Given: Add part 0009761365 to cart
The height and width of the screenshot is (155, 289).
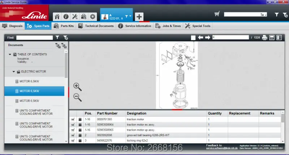Looking at the screenshot, I should tap(73, 120).
